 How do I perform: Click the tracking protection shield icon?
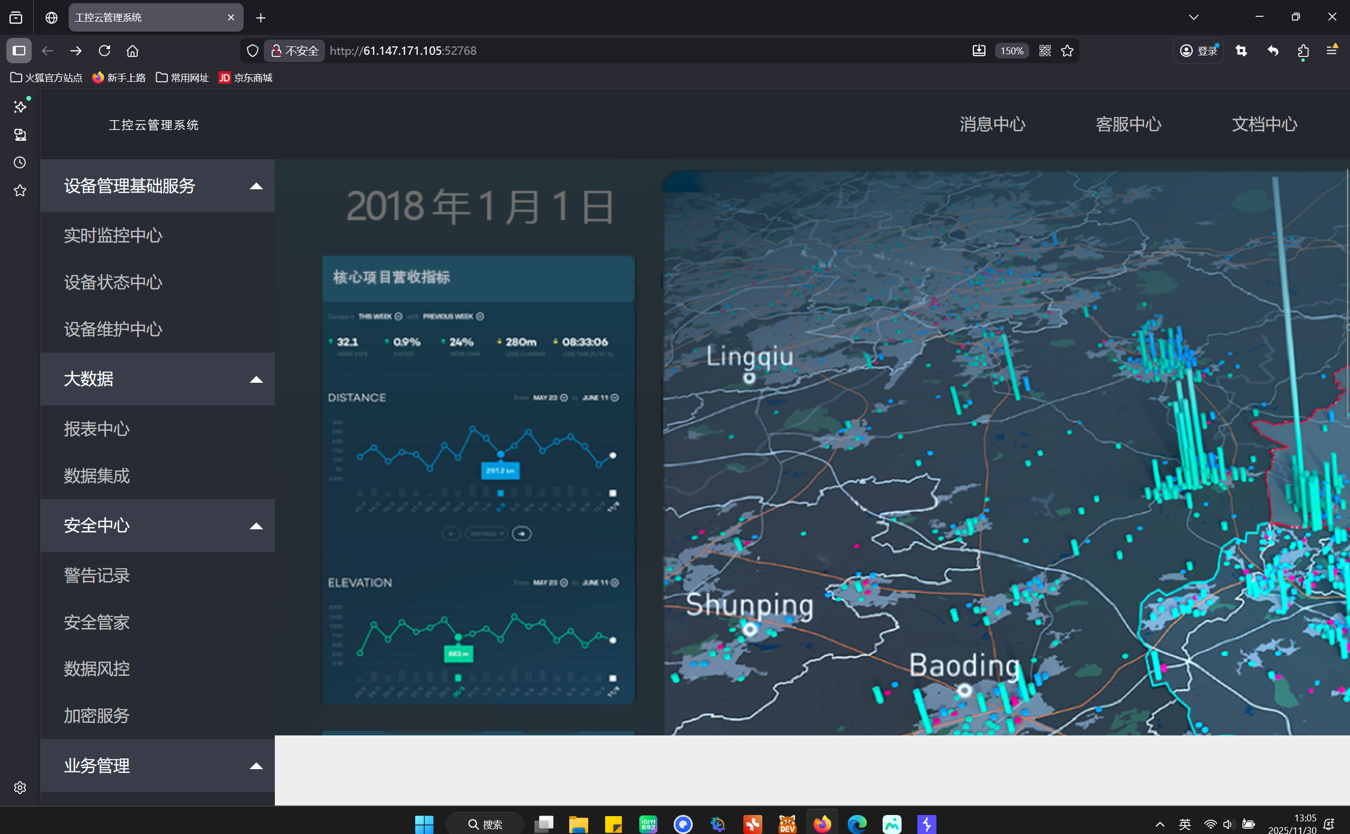coord(252,50)
